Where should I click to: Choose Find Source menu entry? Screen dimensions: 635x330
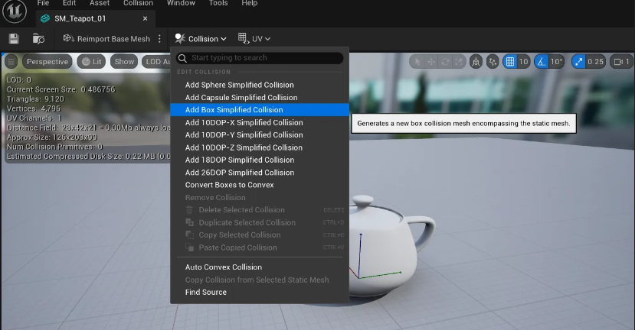[x=260, y=292]
